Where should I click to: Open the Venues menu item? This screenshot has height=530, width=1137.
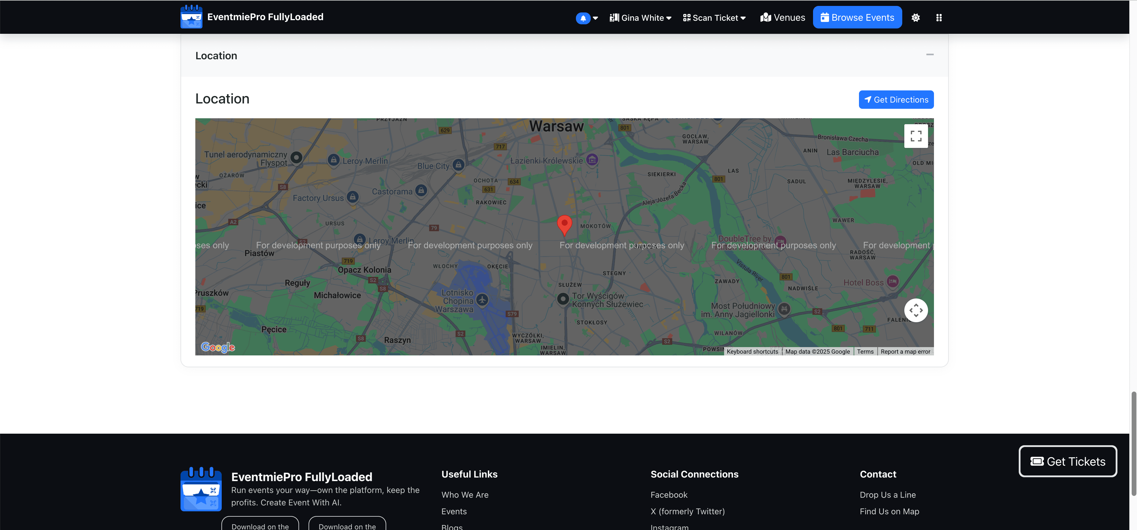pos(783,18)
